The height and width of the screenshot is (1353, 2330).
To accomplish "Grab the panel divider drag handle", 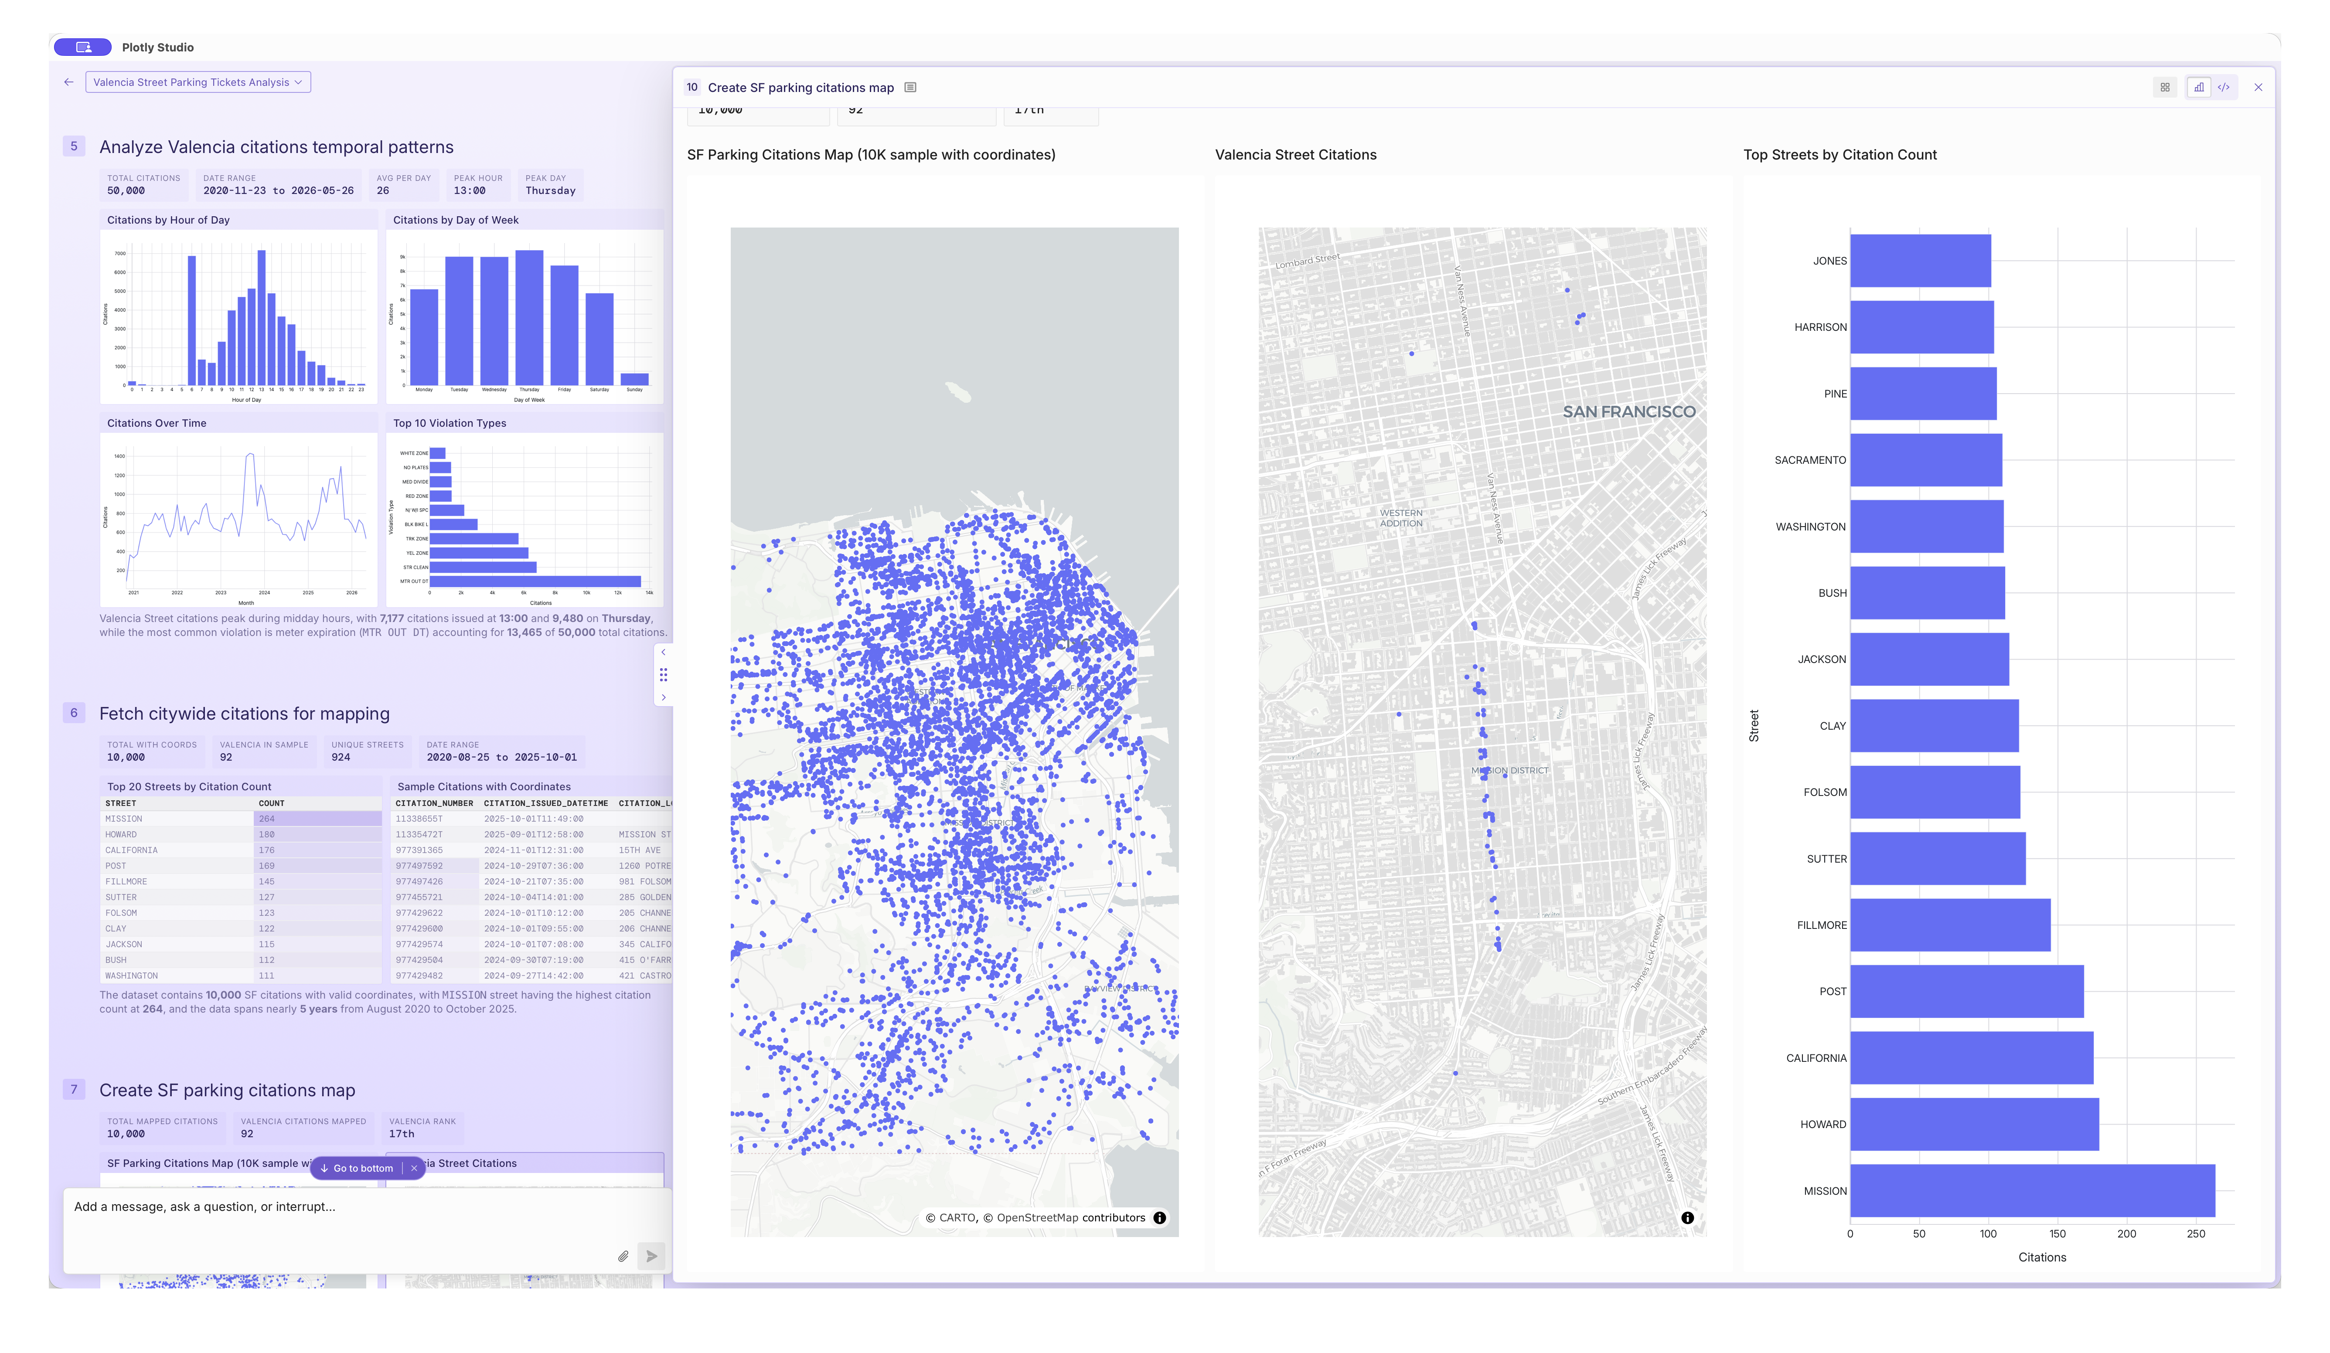I will pos(663,675).
